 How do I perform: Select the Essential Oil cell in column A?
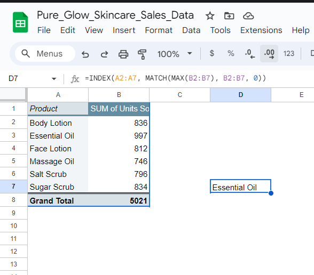coord(58,136)
